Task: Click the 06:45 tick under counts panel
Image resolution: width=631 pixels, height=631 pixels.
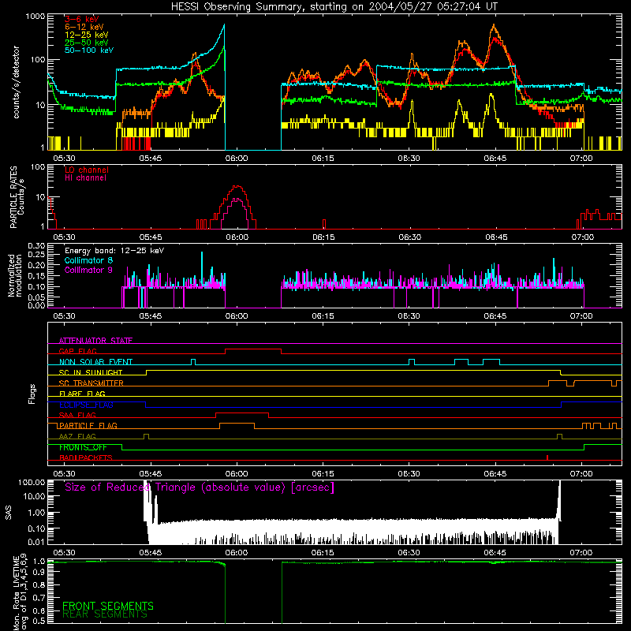Action: (x=495, y=159)
